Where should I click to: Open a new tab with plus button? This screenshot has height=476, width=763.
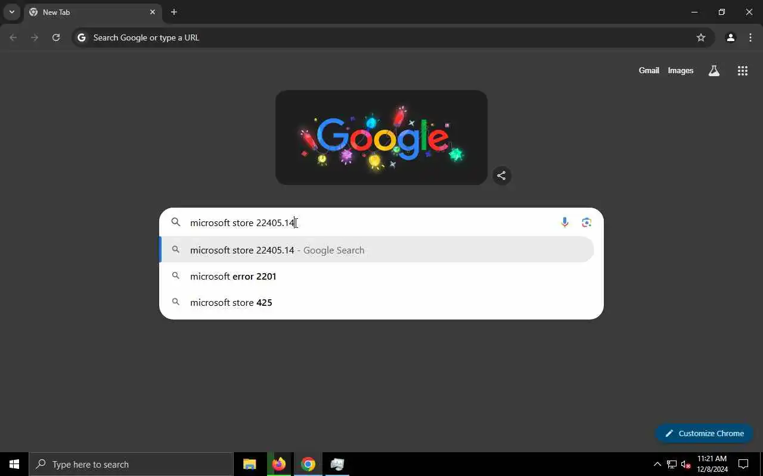coord(174,12)
